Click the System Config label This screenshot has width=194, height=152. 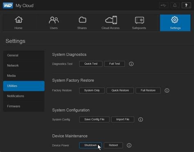[61, 120]
